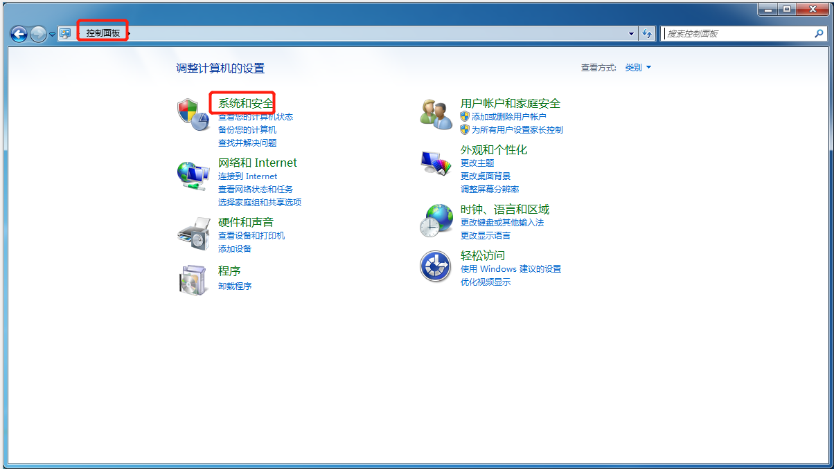Click the Appearance and Personalization monitor icon

436,161
